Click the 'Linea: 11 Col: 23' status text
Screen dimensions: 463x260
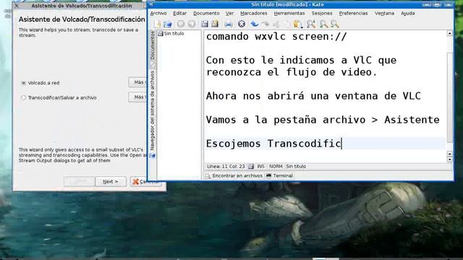(226, 167)
